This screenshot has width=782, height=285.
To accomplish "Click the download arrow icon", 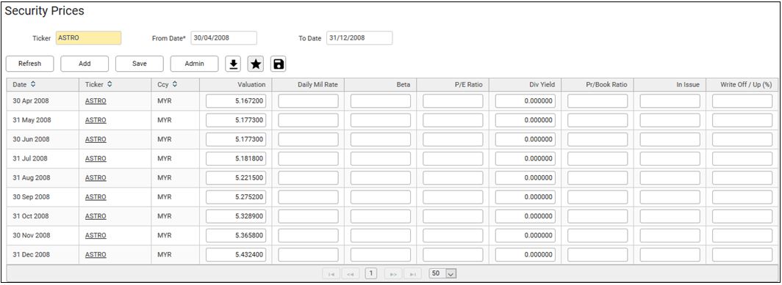I will click(x=233, y=64).
